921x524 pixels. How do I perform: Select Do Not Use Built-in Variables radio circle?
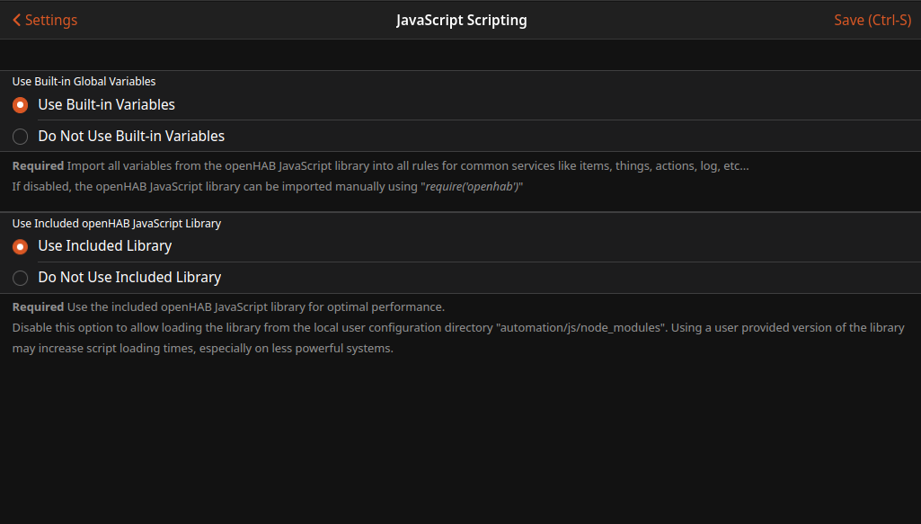click(21, 137)
